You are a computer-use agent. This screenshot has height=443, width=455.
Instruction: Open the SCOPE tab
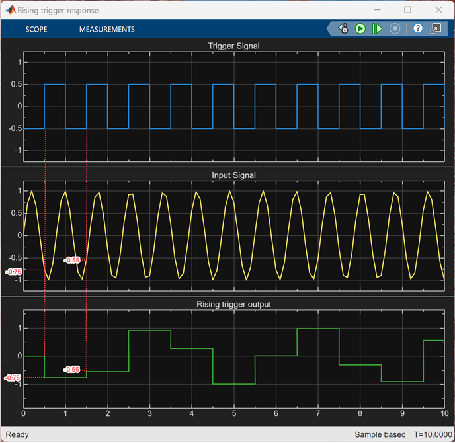pyautogui.click(x=36, y=29)
